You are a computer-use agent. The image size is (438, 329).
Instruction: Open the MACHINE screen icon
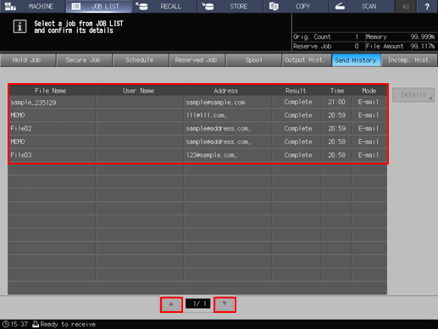coord(10,6)
